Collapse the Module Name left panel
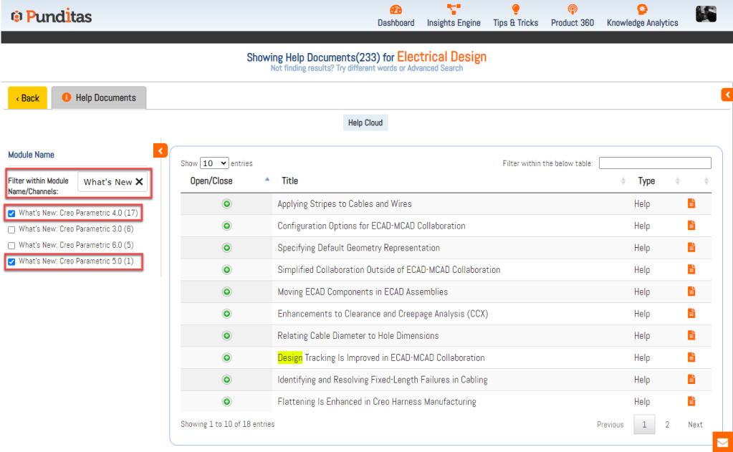Viewport: 733px width, 452px height. click(160, 150)
